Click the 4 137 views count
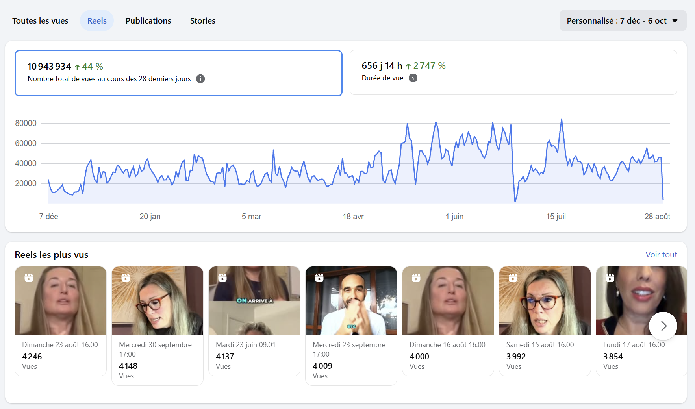Viewport: 695px width, 409px height. click(225, 357)
